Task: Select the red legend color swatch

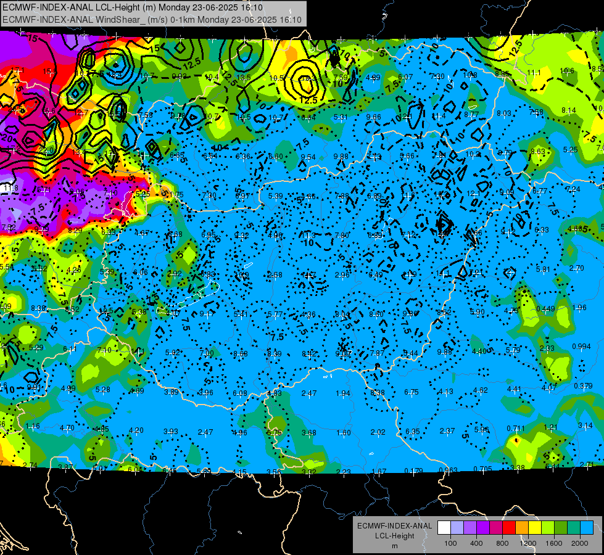Action: click(x=509, y=527)
